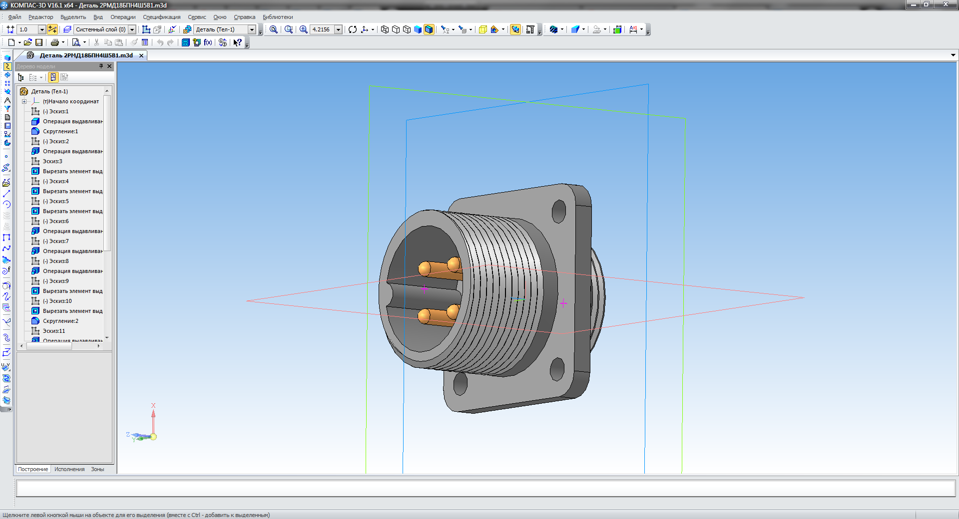The height and width of the screenshot is (519, 959).
Task: Click Zoom to fit icon
Action: 274,29
